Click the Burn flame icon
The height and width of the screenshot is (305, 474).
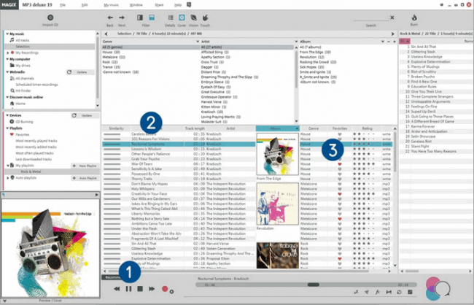[x=414, y=18]
